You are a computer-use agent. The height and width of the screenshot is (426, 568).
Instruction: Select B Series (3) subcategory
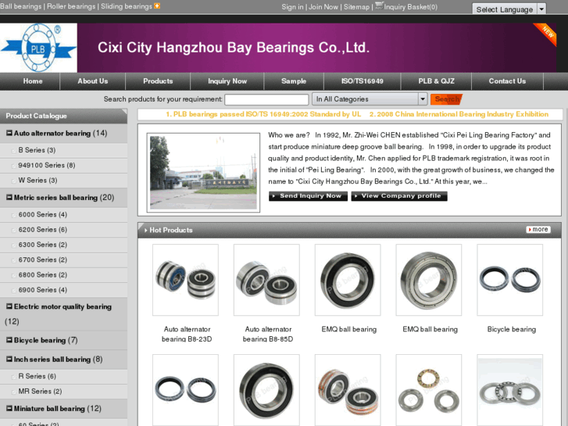[x=37, y=150]
